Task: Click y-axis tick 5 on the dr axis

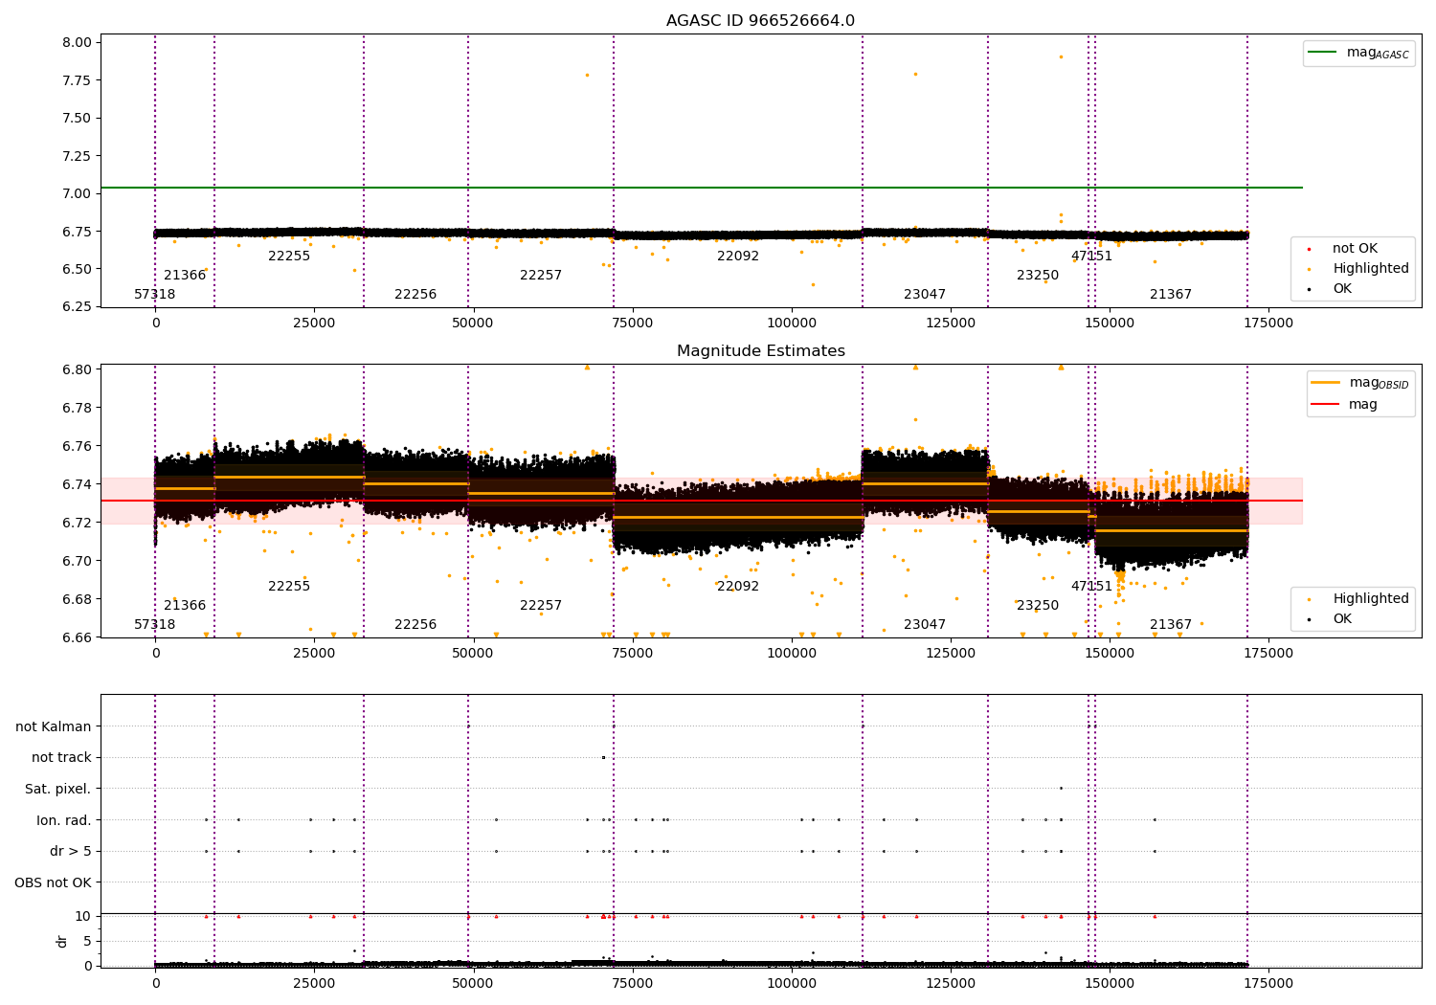Action: click(x=88, y=941)
